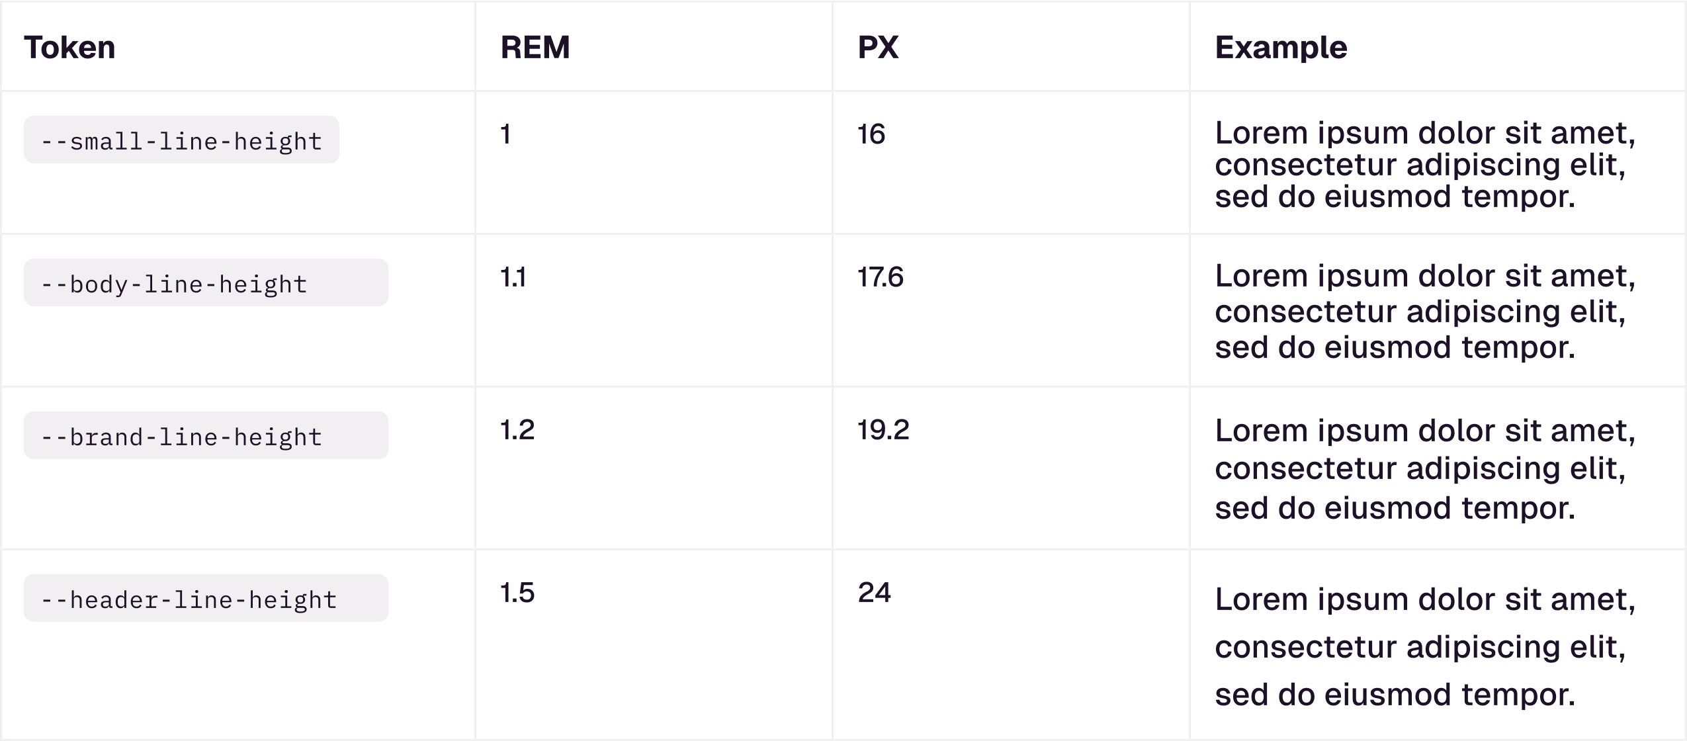Click the PX value 19.2
Screen dimensions: 1687x741
click(883, 430)
